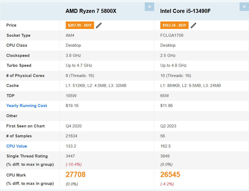Click the Single Thread Rating row label
Image resolution: width=249 pixels, height=191 pixels.
coord(27,156)
